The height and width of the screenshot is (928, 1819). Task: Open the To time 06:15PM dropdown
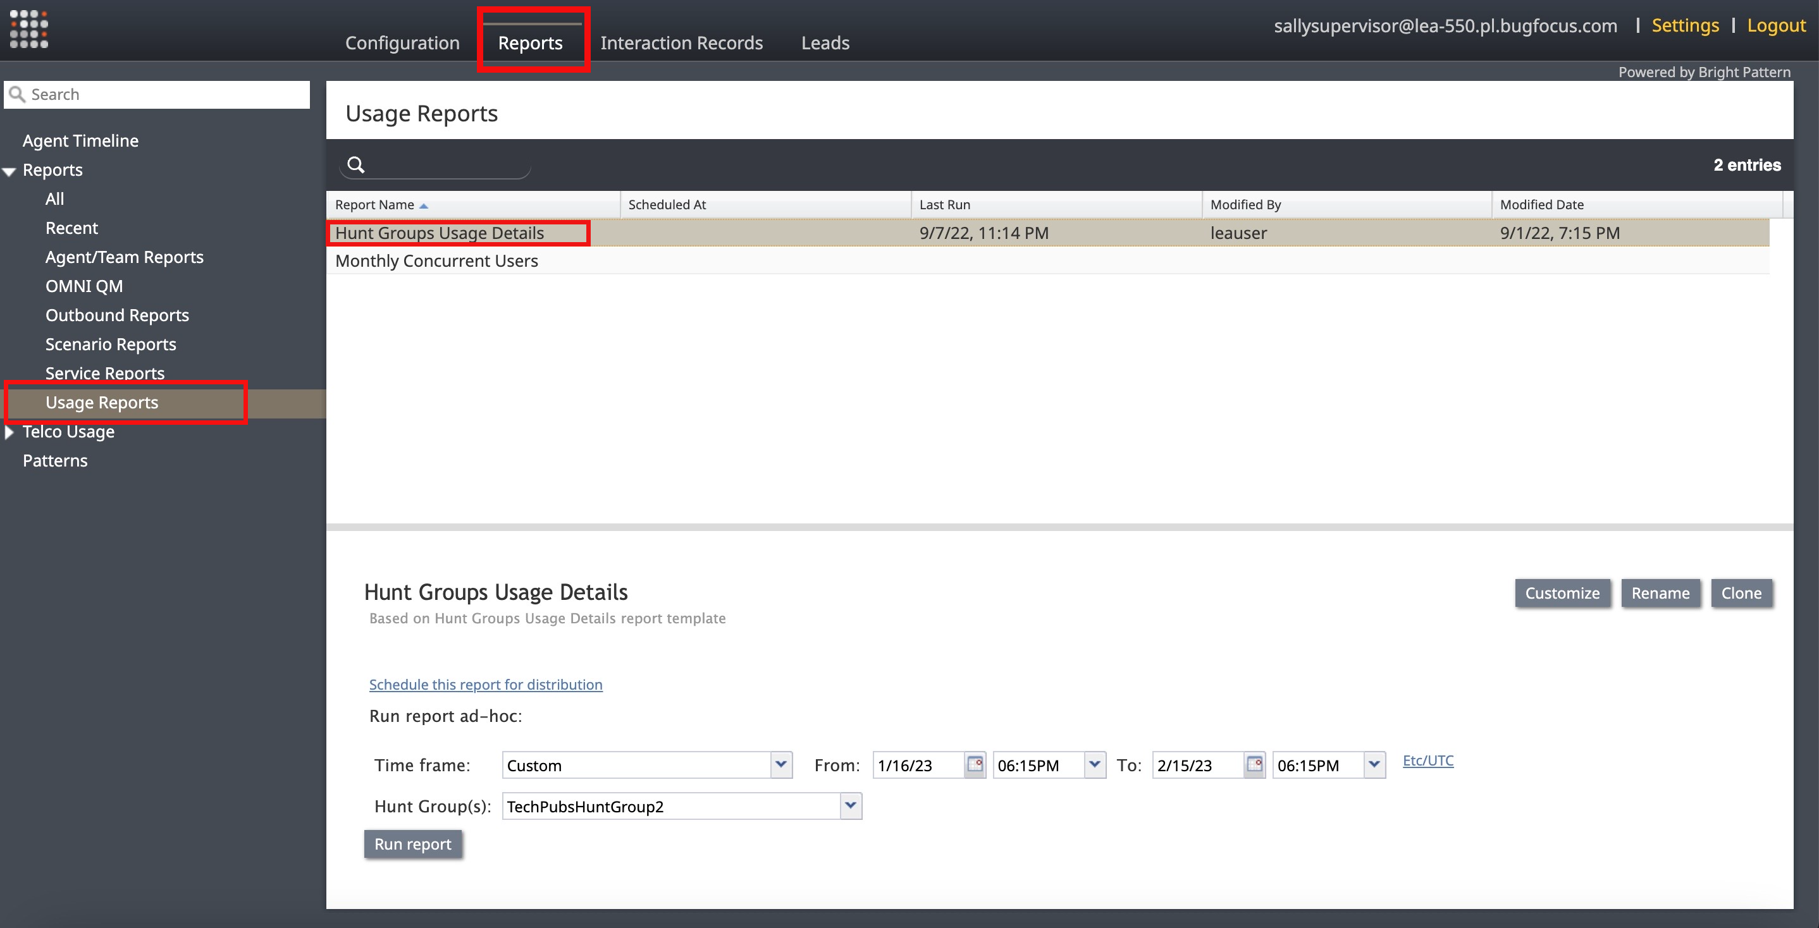coord(1374,765)
